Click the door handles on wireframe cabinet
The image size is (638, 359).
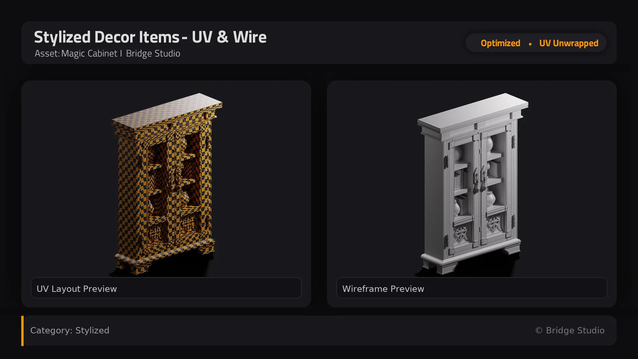click(x=480, y=179)
